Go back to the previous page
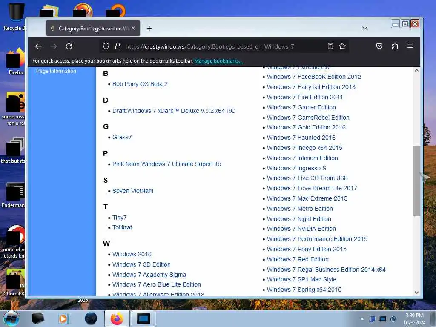 tap(38, 46)
